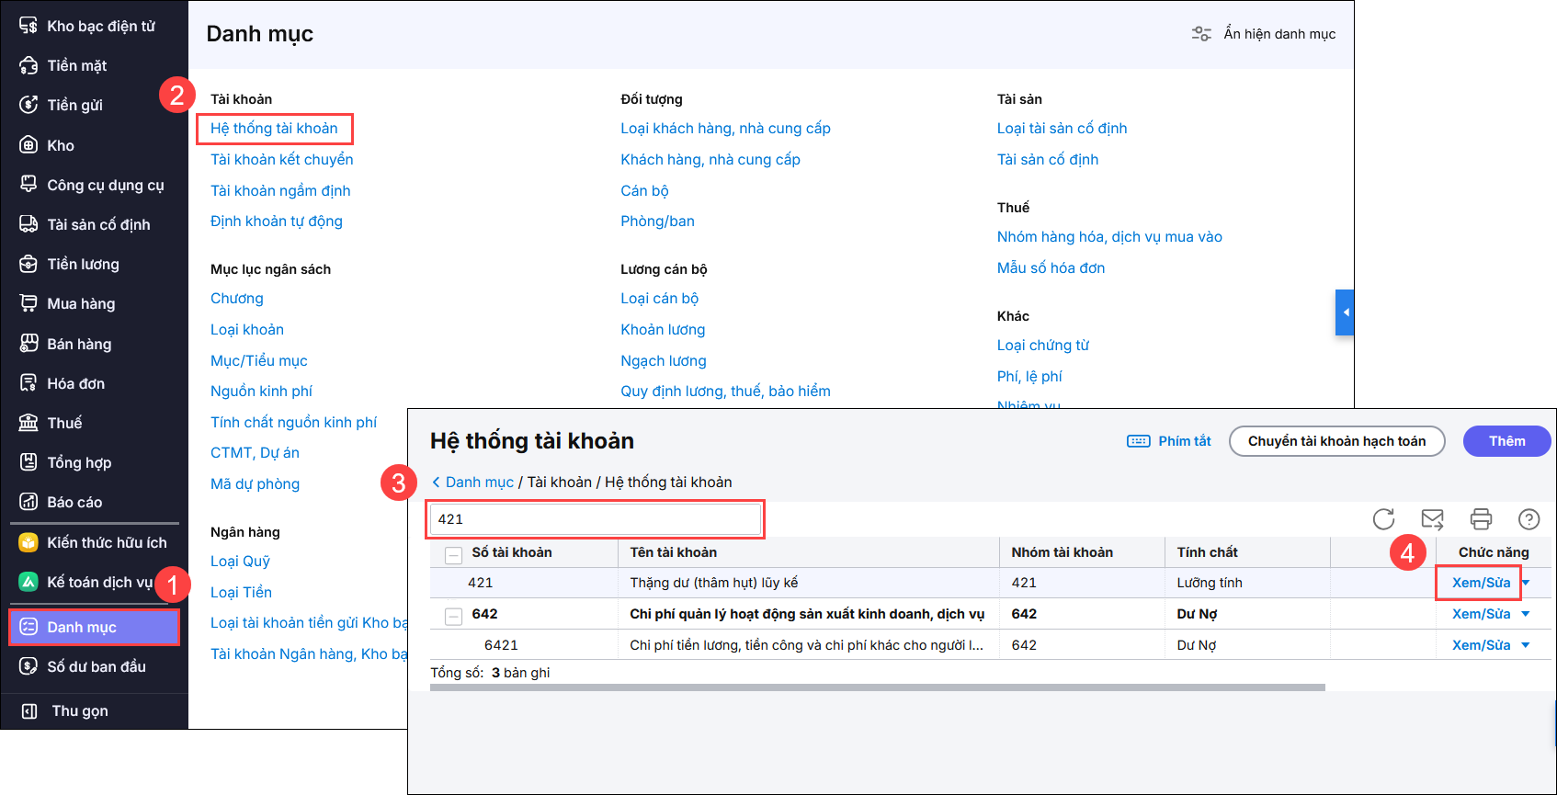Image resolution: width=1557 pixels, height=795 pixels.
Task: Open Khách hàng, nhà cung cấp link
Action: [x=710, y=159]
